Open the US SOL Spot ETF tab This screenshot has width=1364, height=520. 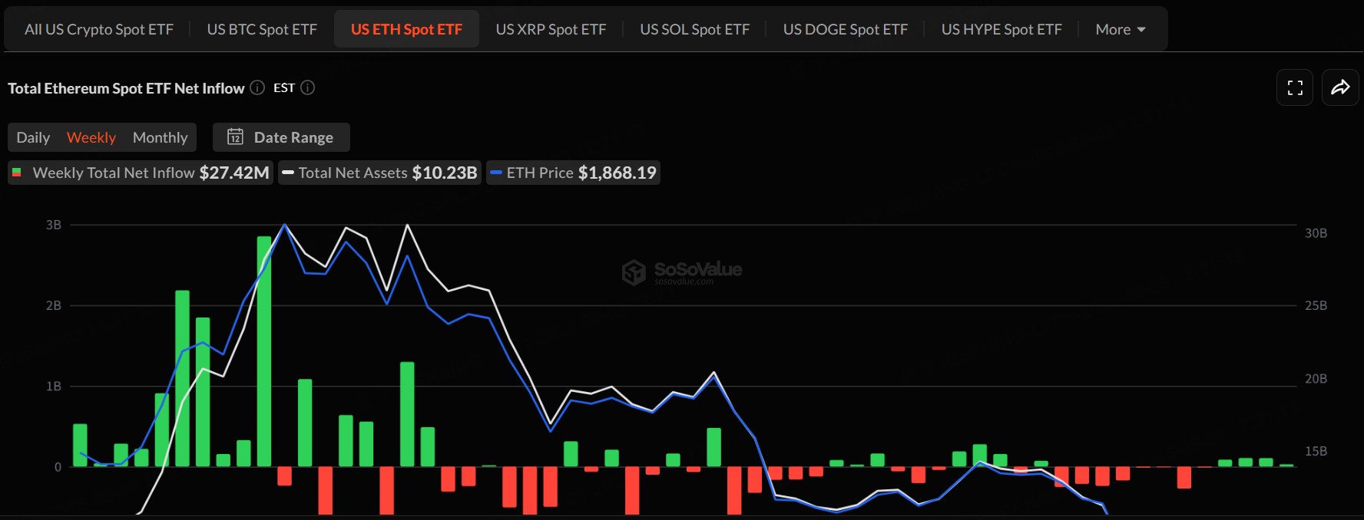pyautogui.click(x=694, y=29)
